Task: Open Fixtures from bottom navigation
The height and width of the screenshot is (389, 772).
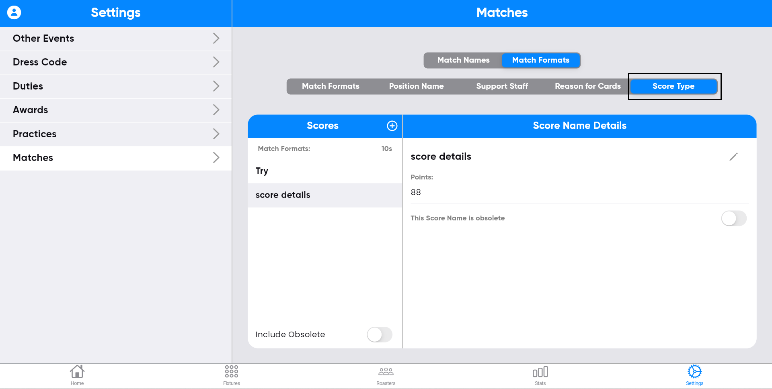Action: coord(232,375)
